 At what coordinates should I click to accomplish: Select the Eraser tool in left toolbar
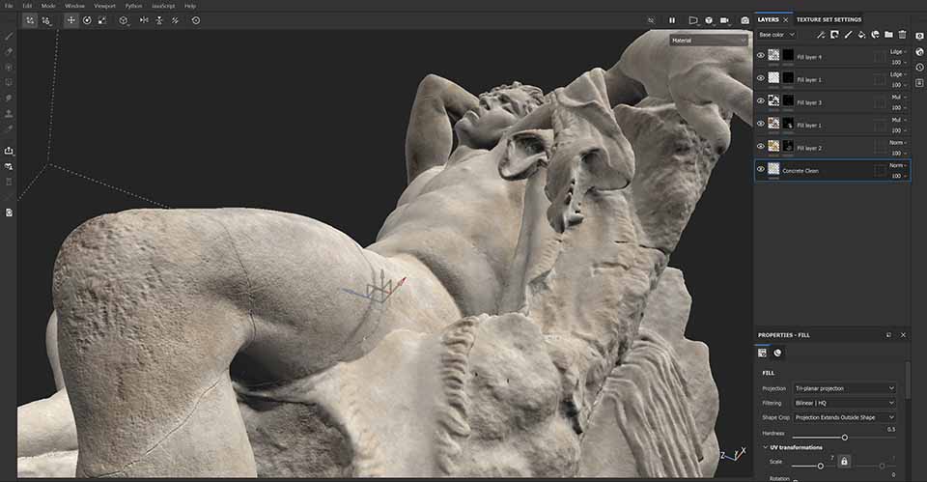(9, 51)
